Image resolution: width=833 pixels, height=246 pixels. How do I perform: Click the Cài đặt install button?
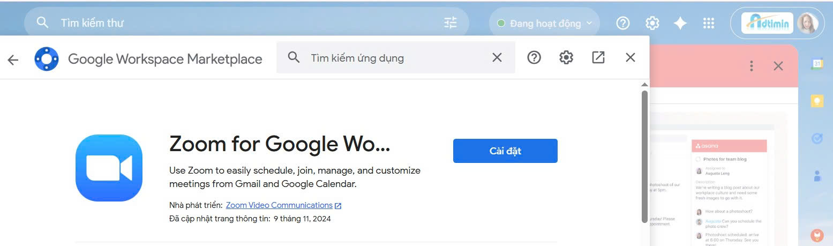pyautogui.click(x=505, y=151)
